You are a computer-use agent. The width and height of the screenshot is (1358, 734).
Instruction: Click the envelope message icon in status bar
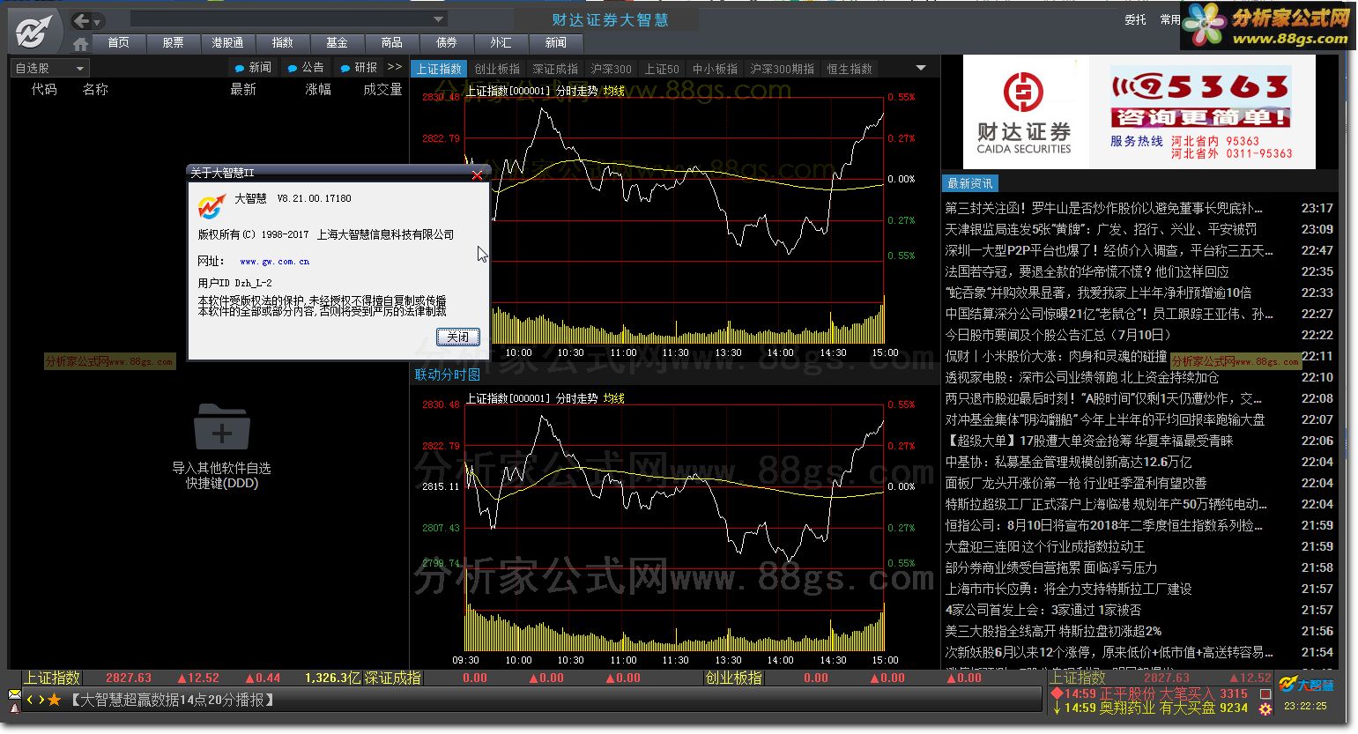click(x=15, y=694)
